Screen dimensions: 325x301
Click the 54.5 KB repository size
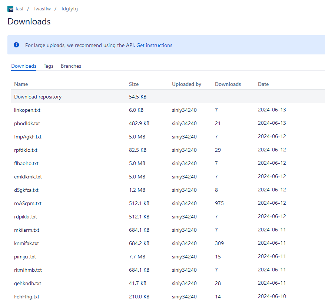pos(137,97)
